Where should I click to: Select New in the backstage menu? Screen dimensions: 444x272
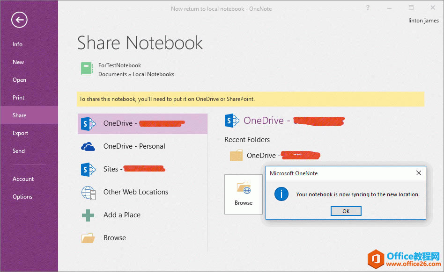(19, 62)
